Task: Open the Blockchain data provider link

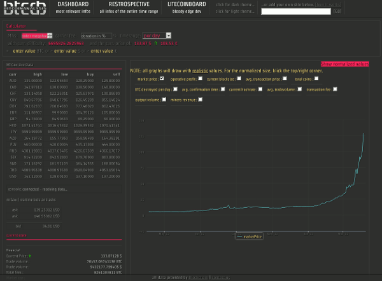Action: pos(199,277)
